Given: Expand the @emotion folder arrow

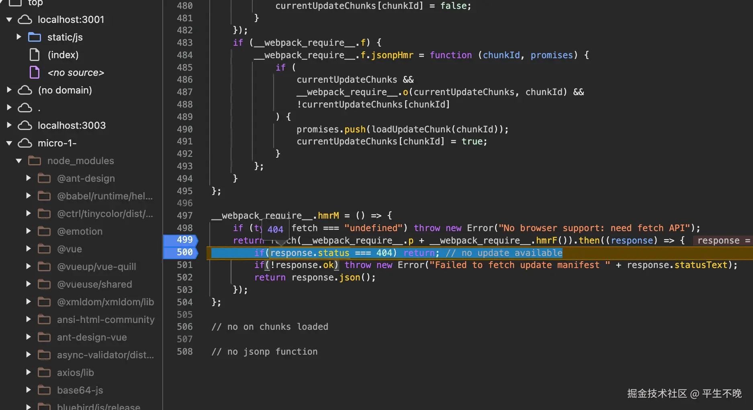Looking at the screenshot, I should click(28, 231).
